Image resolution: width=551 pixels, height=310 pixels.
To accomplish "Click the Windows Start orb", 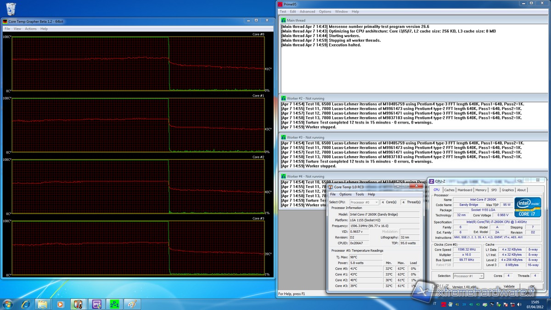I will click(x=8, y=304).
